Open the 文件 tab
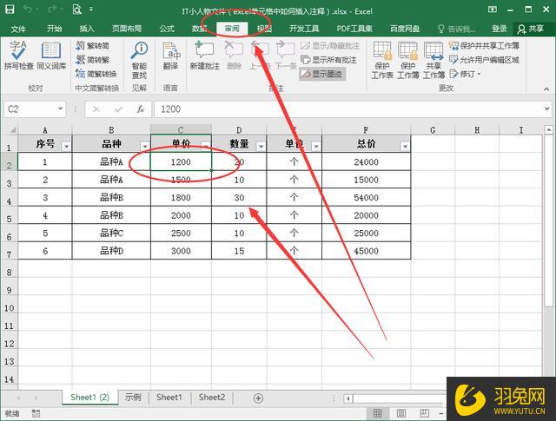This screenshot has width=556, height=421. pos(18,29)
